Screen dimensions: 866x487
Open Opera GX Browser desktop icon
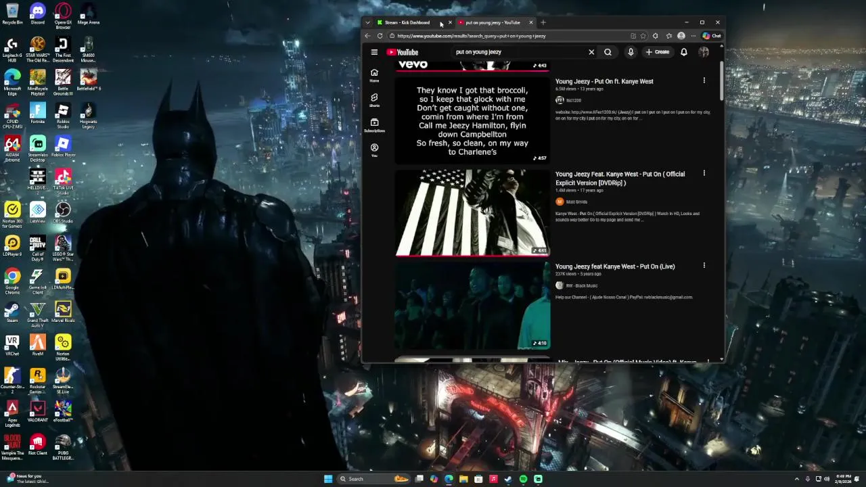(x=63, y=16)
